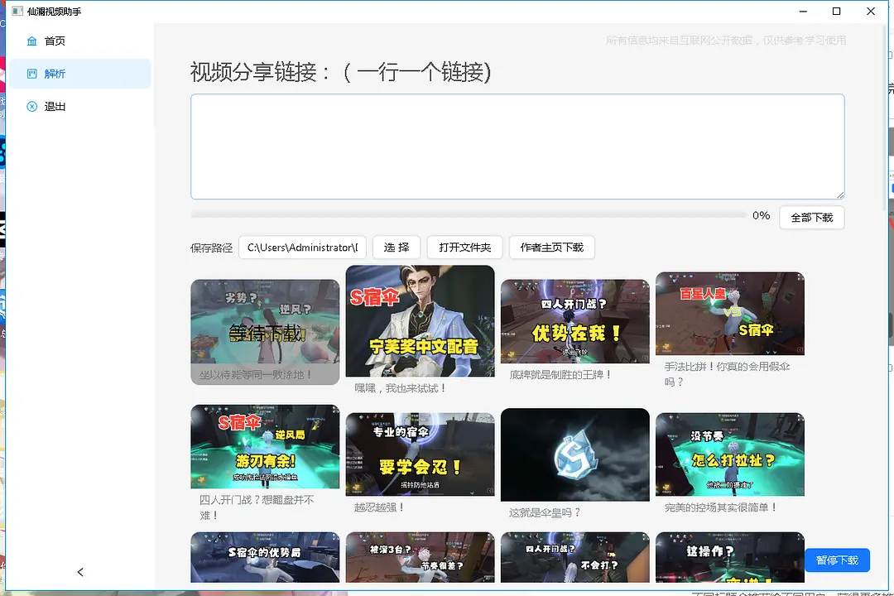Screen dimensions: 894x596
Task: Maximize the 仙湄视频助手 window
Action: tap(836, 12)
